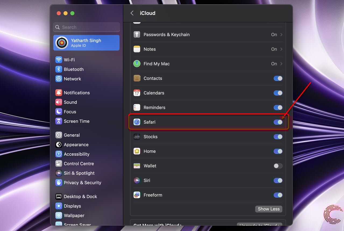
Task: Open the Find My Mac settings chevron
Action: (x=281, y=64)
